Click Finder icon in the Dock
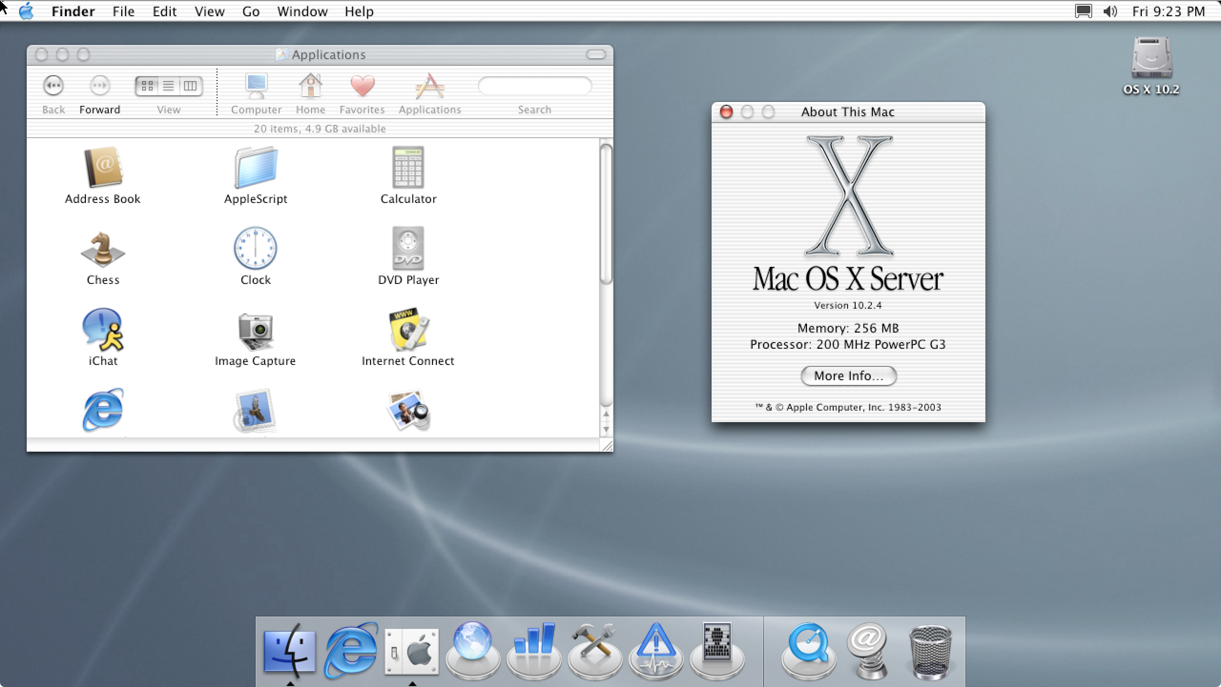This screenshot has width=1221, height=687. pyautogui.click(x=290, y=650)
